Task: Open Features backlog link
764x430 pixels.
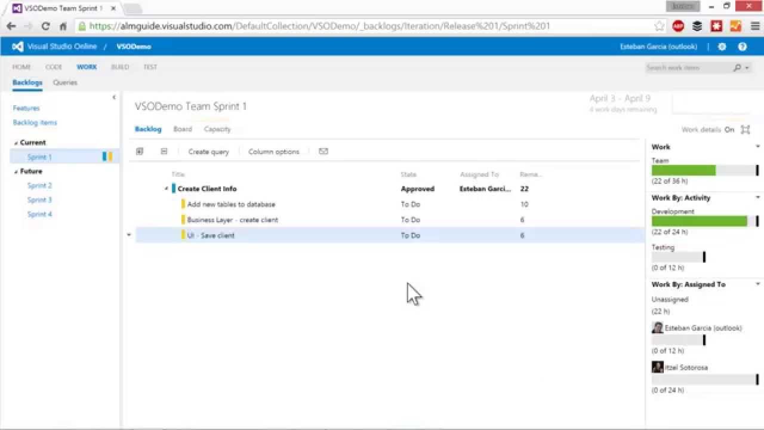Action: tap(26, 108)
